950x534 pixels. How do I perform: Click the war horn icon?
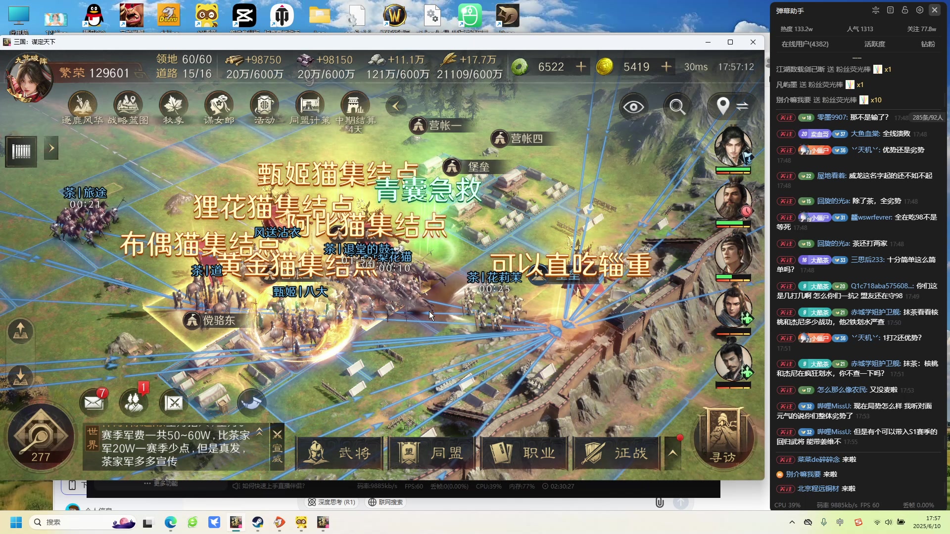[x=251, y=402]
